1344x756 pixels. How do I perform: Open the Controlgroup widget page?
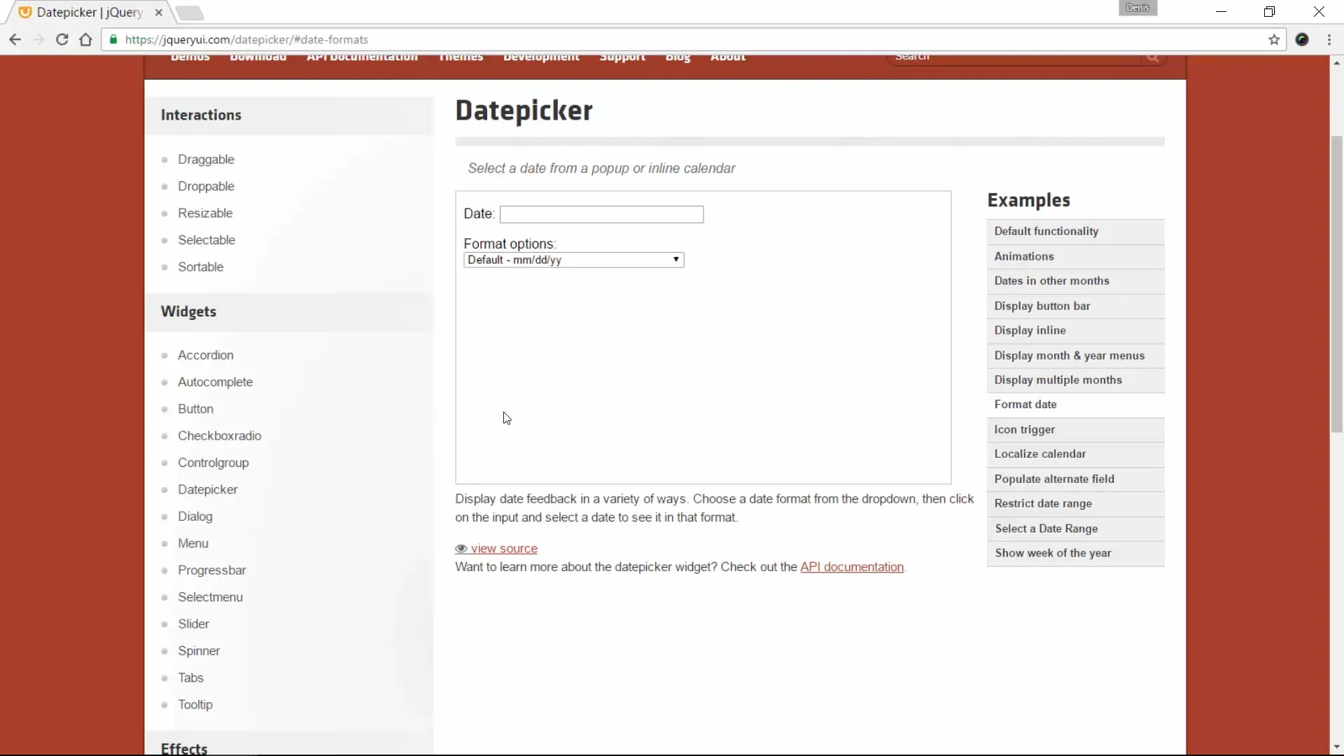[x=213, y=463]
